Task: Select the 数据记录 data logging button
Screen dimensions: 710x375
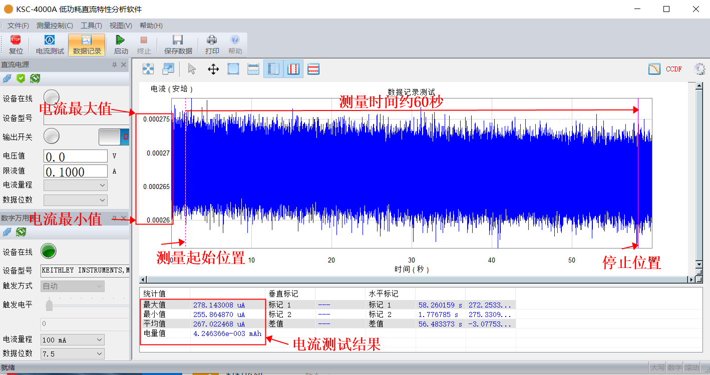Action: [x=87, y=44]
